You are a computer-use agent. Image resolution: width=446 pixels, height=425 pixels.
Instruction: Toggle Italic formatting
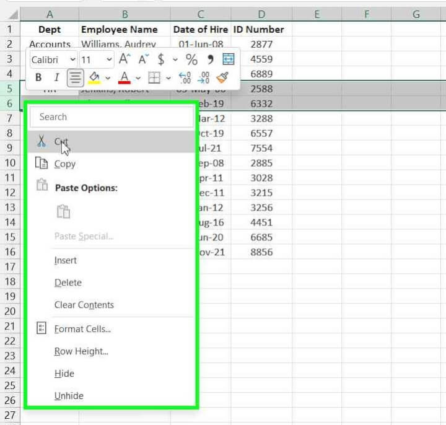pos(56,78)
